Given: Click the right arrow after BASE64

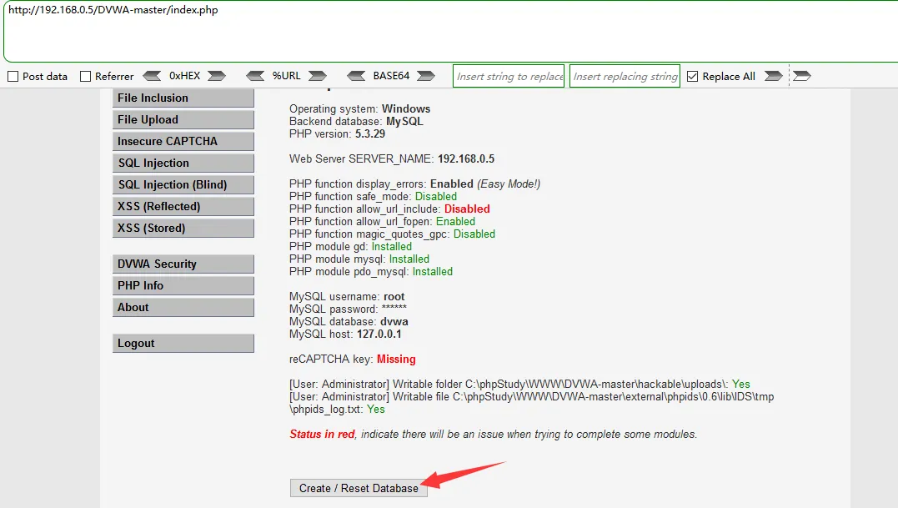Looking at the screenshot, I should (x=425, y=76).
